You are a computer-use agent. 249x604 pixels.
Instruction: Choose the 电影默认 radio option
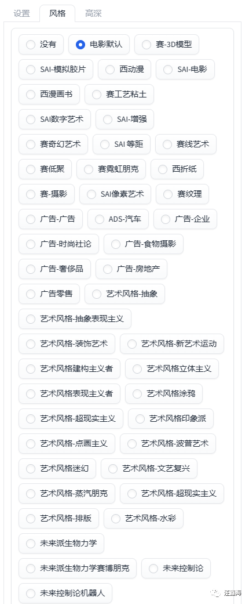99,45
